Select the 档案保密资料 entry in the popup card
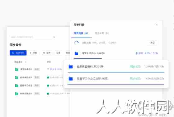 [x=90, y=66]
